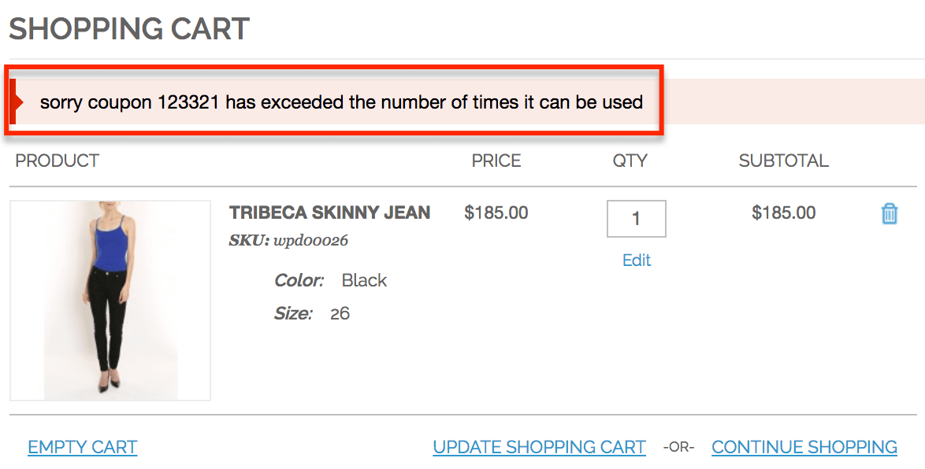
Task: Click the SKU wpd00026 text
Action: point(288,241)
